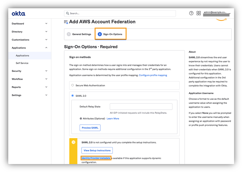Collapse the Applications menu chevron
The image size is (242, 172).
pos(46,48)
